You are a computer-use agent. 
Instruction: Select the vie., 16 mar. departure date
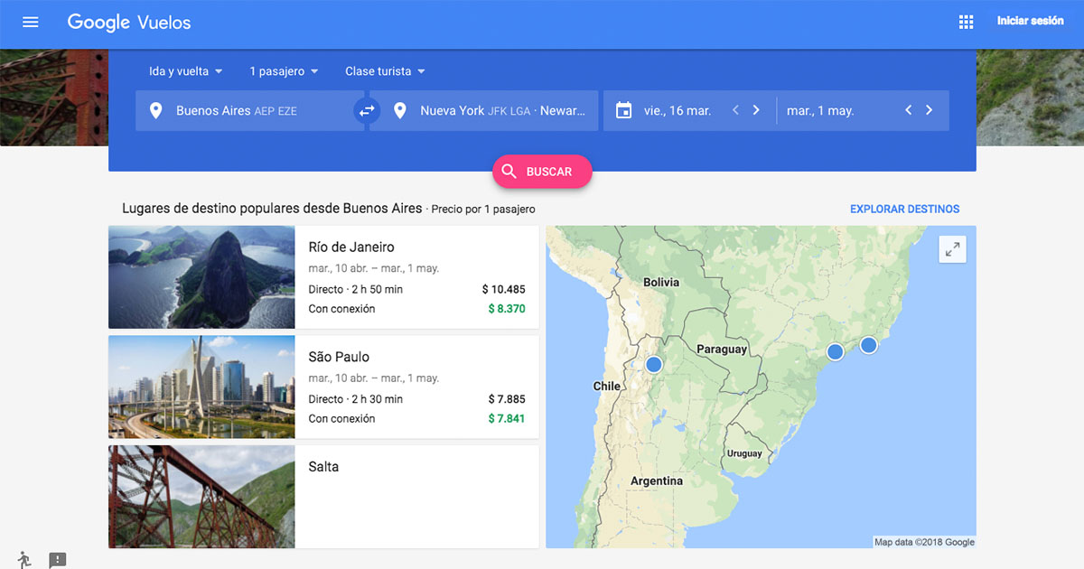pos(677,110)
